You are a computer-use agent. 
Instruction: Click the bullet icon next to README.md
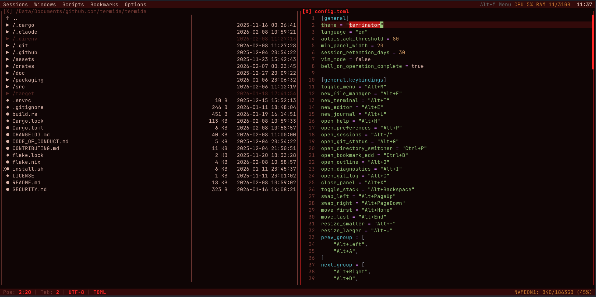[x=8, y=183]
